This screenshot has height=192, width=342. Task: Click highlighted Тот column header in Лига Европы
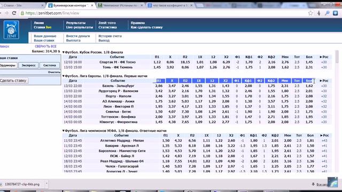297,81
